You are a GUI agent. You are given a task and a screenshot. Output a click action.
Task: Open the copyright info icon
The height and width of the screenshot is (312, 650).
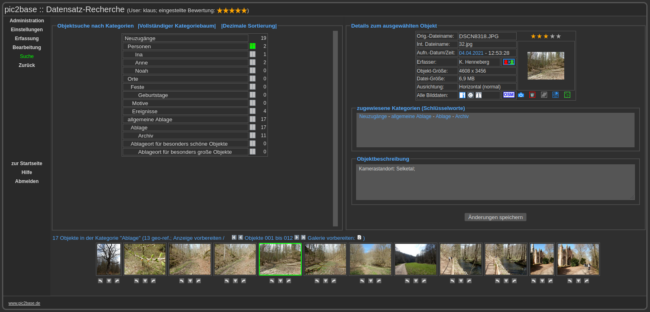click(x=470, y=95)
